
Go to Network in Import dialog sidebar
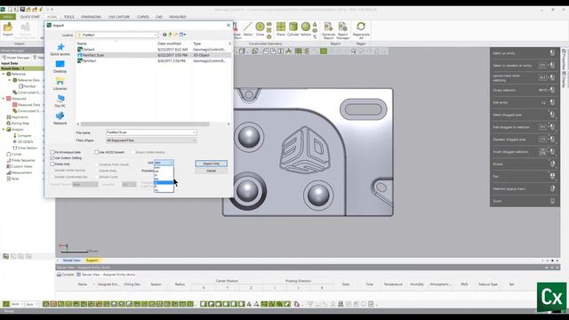tap(60, 118)
